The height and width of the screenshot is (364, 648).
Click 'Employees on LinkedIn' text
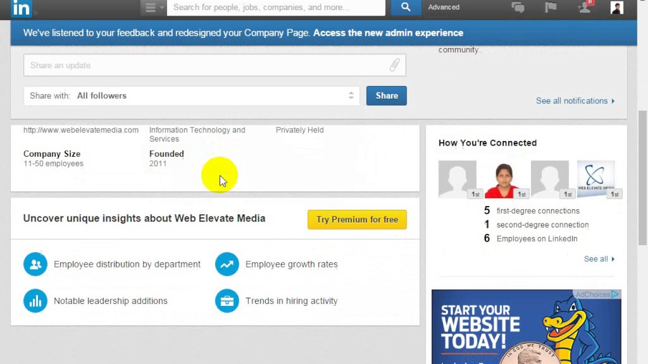[x=537, y=239]
